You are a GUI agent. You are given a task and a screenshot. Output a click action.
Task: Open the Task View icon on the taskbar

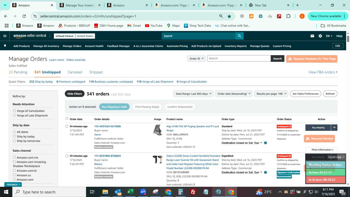[92, 192]
